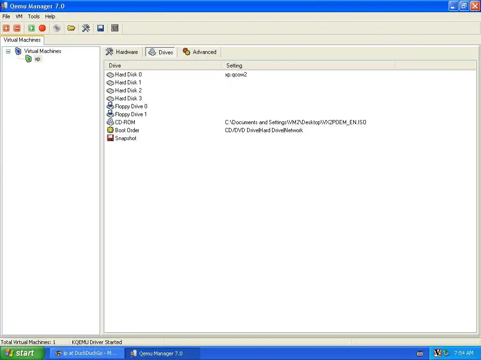Select the Hard Disk 2 row label

click(128, 90)
